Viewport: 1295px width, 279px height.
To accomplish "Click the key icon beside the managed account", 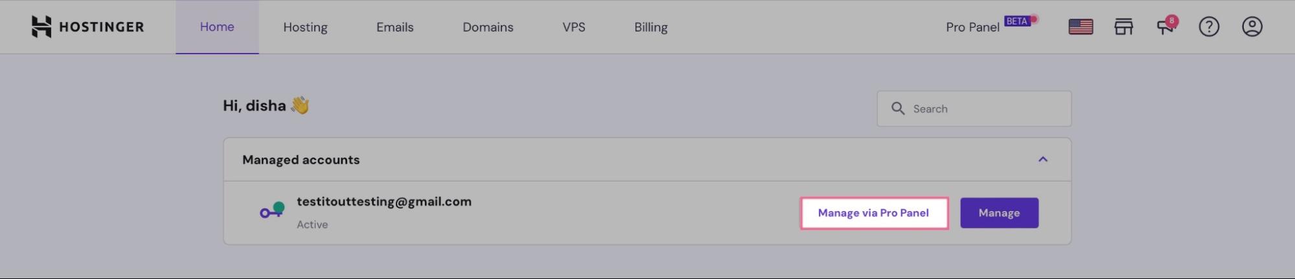I will coord(272,211).
